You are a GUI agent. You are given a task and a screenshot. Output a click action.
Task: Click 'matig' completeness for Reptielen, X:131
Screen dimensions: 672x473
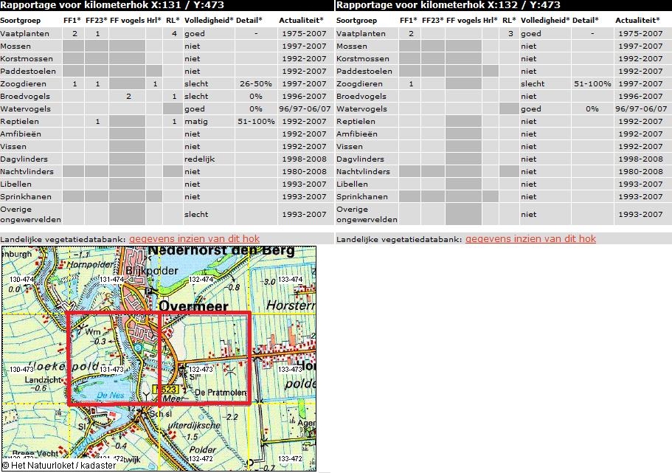[x=196, y=121]
